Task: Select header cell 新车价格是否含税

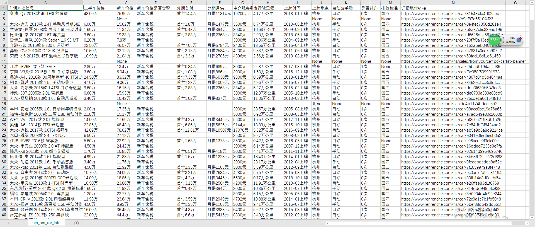Action: [x=156, y=8]
